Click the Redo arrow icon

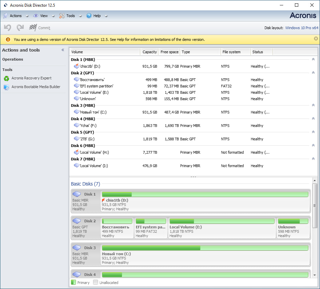click(20, 27)
